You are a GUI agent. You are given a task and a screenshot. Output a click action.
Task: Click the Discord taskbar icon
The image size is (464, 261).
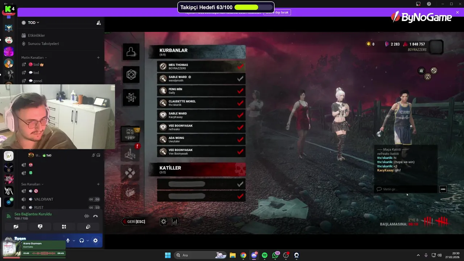click(254, 255)
